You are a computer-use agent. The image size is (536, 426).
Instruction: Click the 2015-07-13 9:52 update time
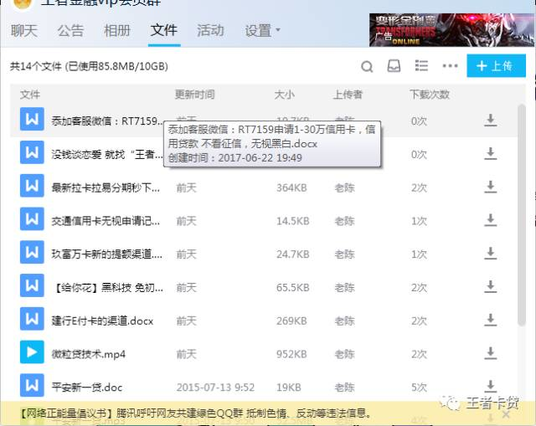(215, 388)
